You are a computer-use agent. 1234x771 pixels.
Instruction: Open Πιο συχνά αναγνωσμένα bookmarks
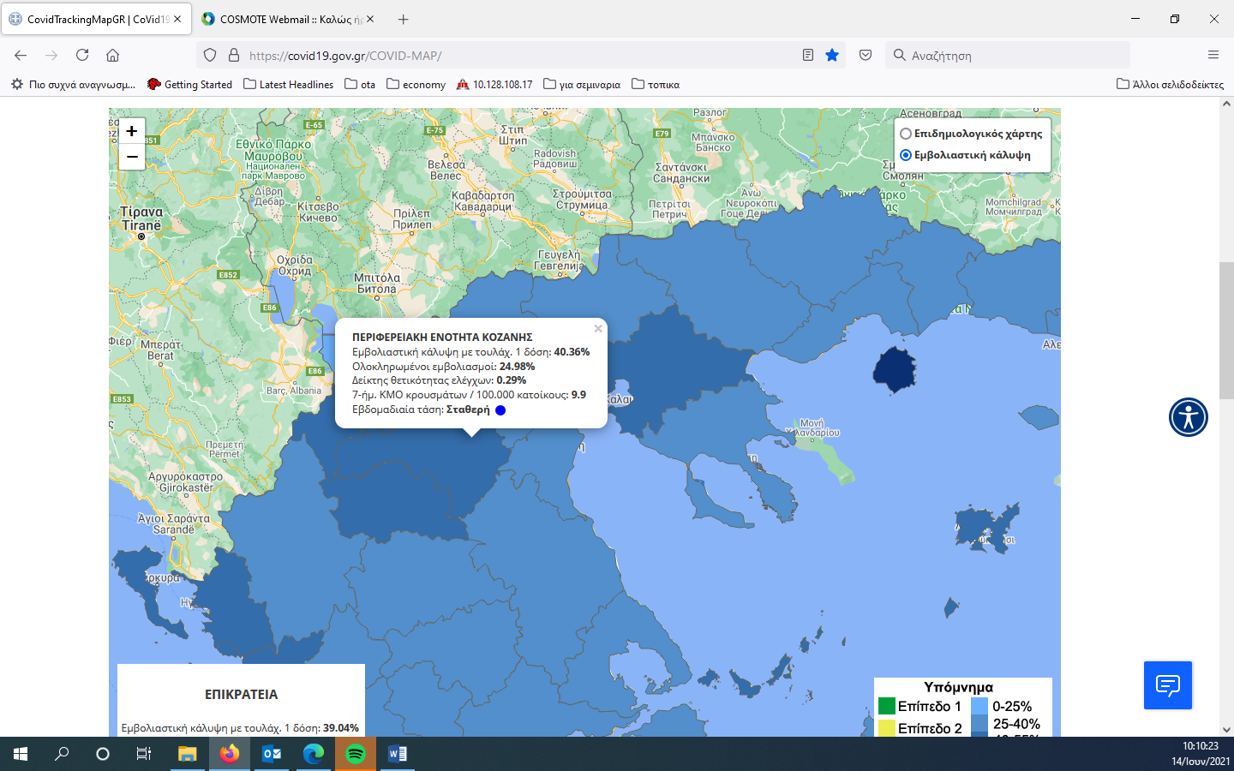[73, 84]
